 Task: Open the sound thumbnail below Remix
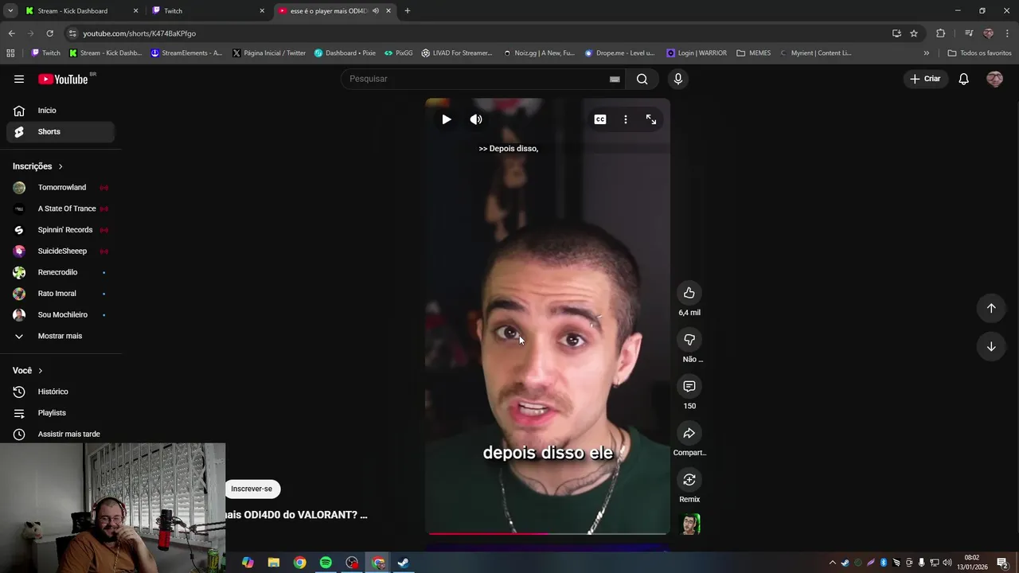tap(689, 524)
